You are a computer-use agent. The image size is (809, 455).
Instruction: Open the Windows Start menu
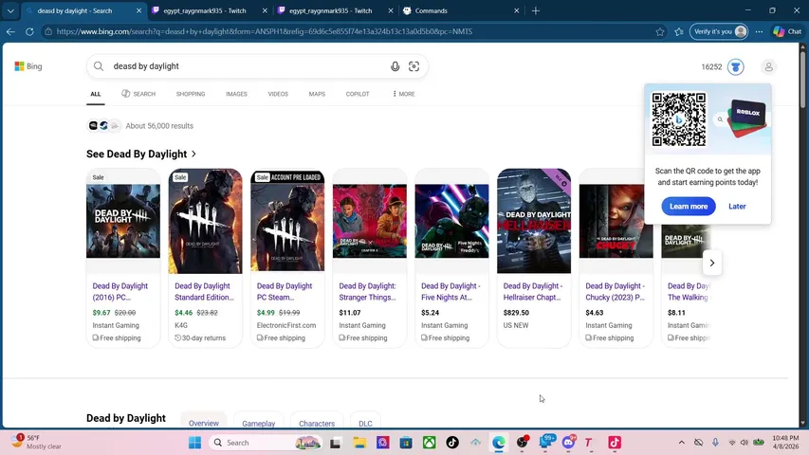tap(195, 443)
